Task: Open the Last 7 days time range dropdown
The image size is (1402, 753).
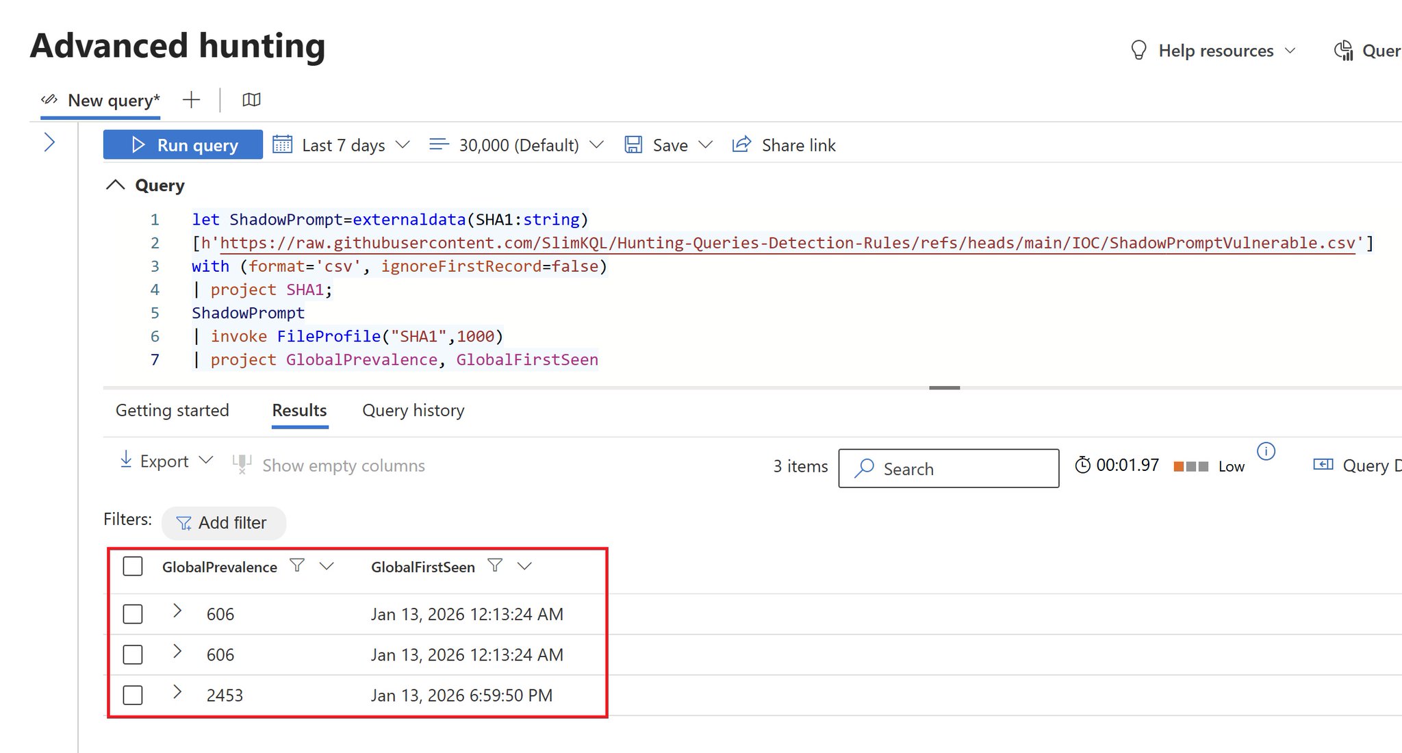Action: (x=343, y=145)
